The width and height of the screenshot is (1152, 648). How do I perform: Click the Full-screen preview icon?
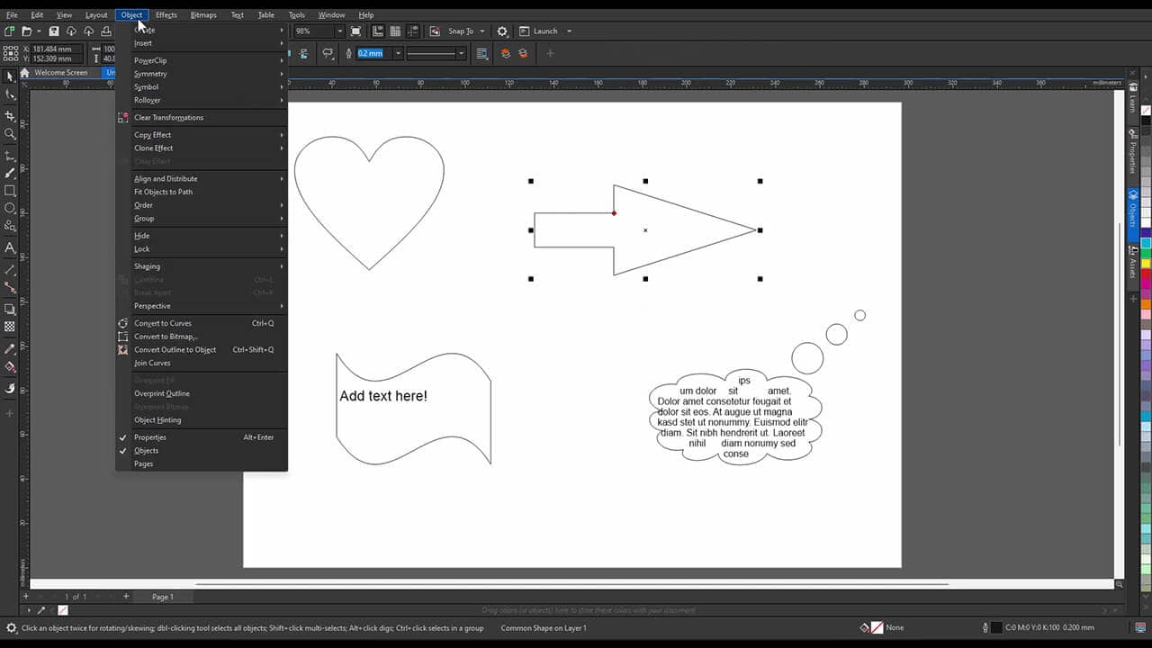355,31
